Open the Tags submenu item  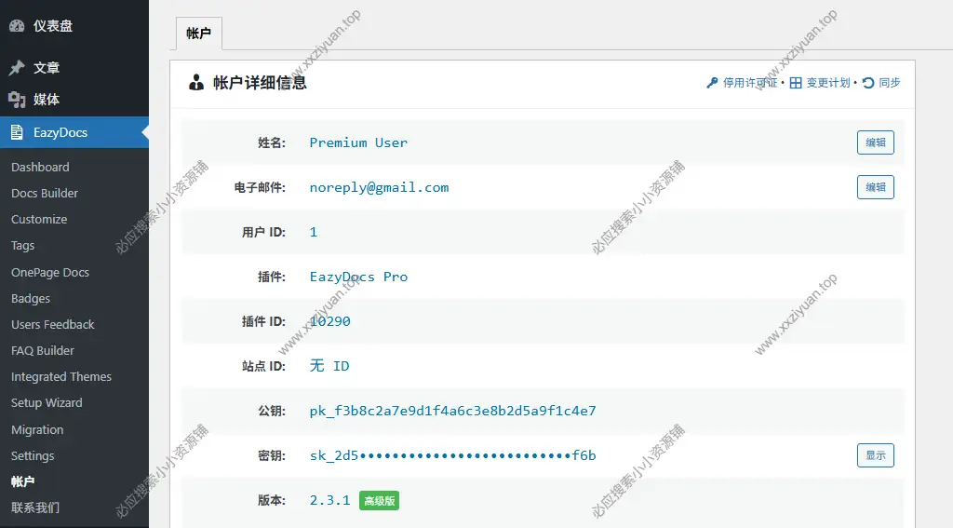22,245
